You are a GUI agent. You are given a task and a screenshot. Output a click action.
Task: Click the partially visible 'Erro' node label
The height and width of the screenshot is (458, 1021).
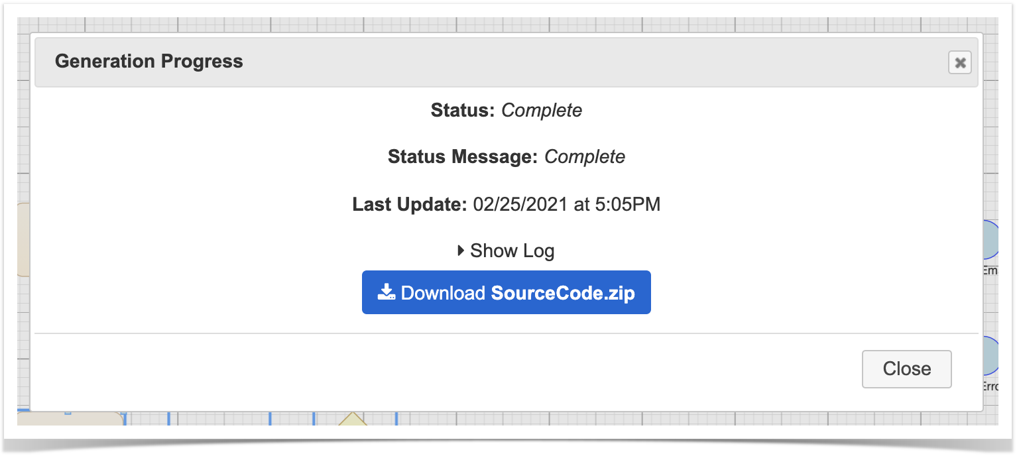point(991,386)
